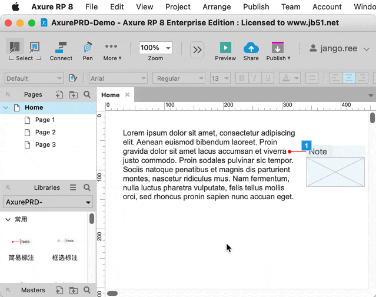The image size is (376, 297).
Task: Pop out the Masters panel
Action: point(8,290)
